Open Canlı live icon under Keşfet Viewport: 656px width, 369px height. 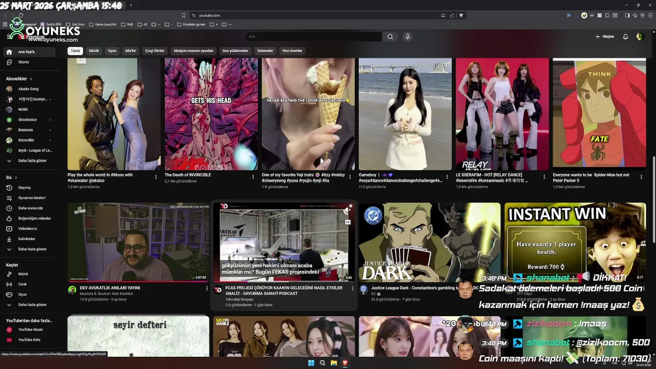pyautogui.click(x=9, y=284)
